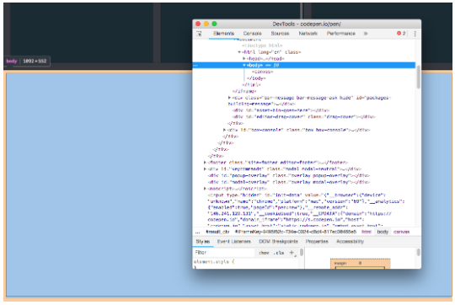This screenshot has height=305, width=455.
Task: Open the Event Listeners sub-tab
Action: click(x=234, y=242)
